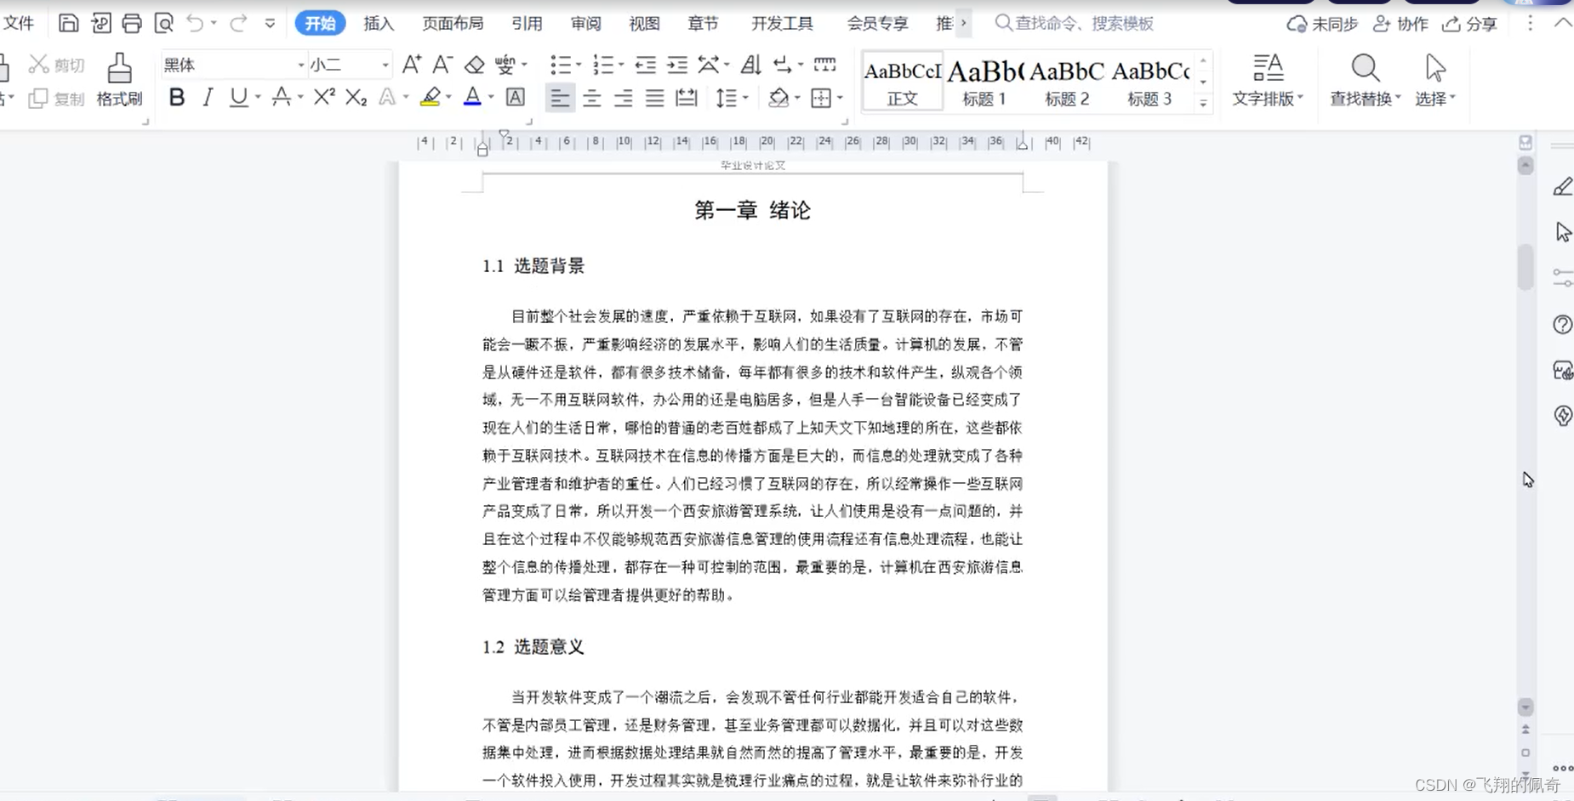1574x801 pixels.
Task: Toggle Bold formatting
Action: click(176, 97)
